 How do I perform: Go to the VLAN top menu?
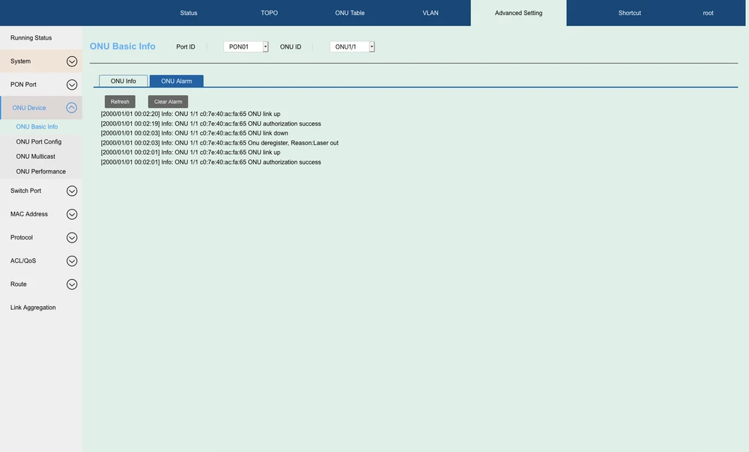[x=431, y=13]
